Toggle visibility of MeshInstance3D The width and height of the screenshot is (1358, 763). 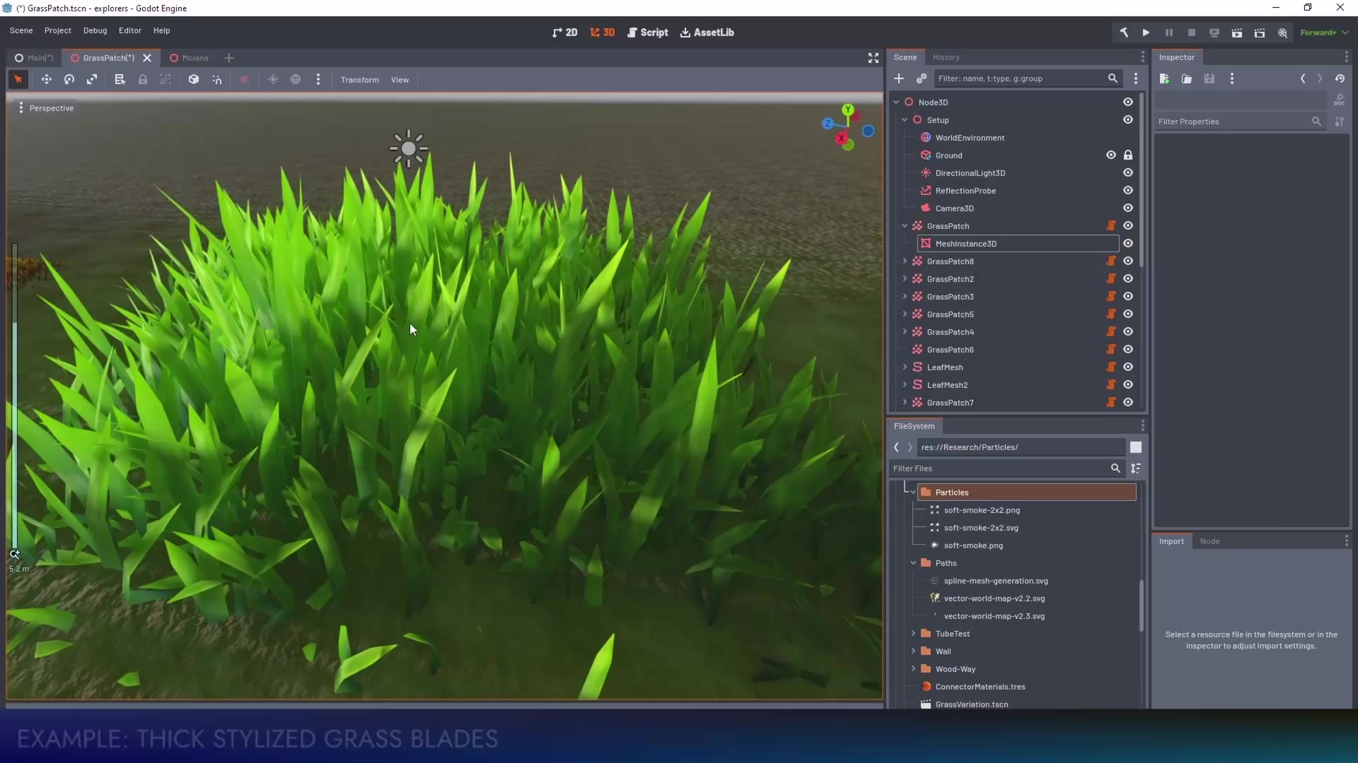tap(1128, 244)
